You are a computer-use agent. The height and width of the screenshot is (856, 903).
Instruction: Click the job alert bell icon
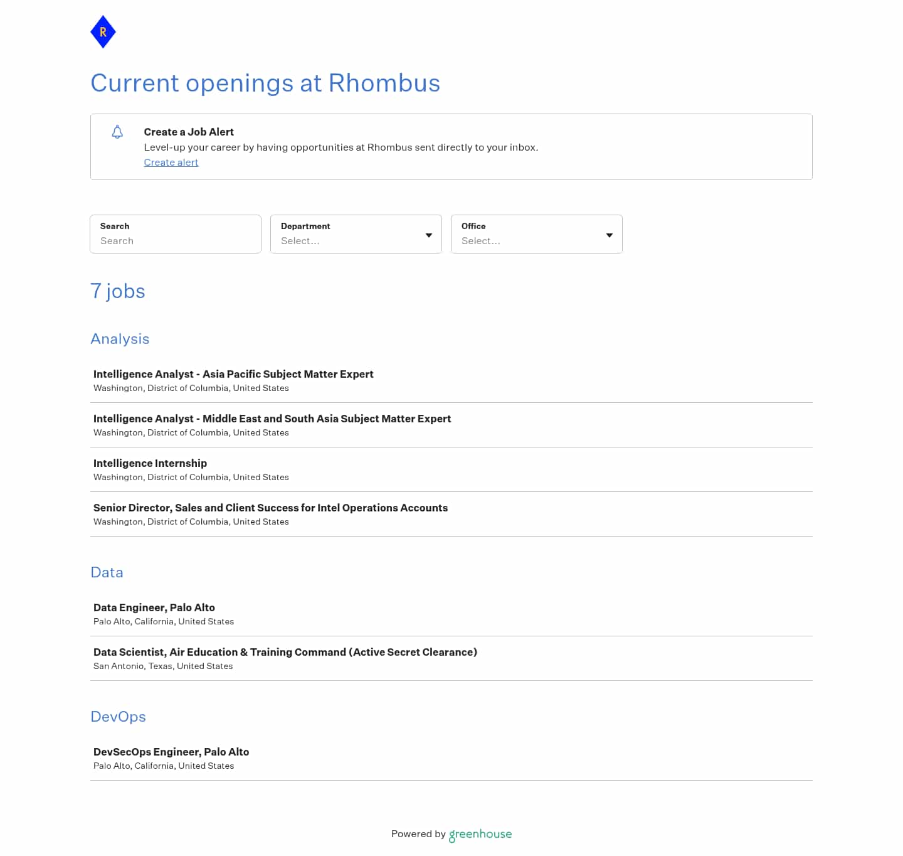(117, 132)
